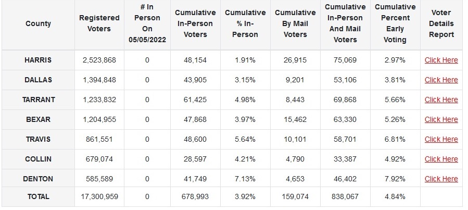468x210 pixels.
Task: Select the TOTAL row label
Action: coord(38,196)
